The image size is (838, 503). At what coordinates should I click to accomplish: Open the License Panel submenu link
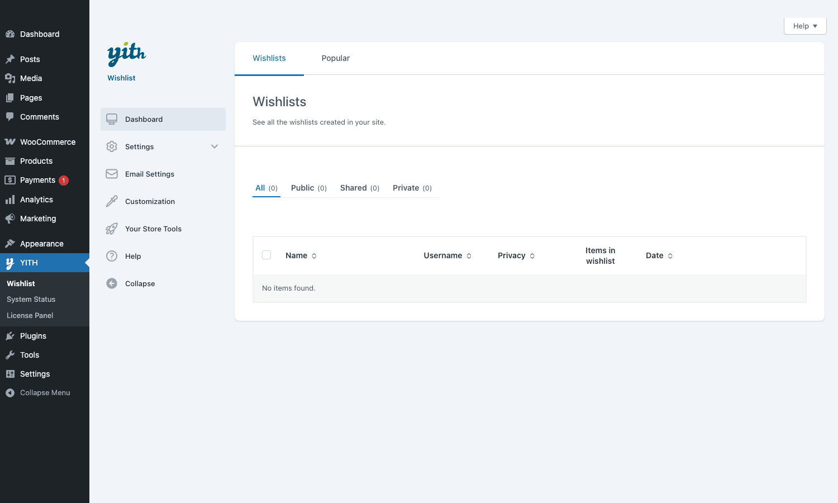(30, 316)
